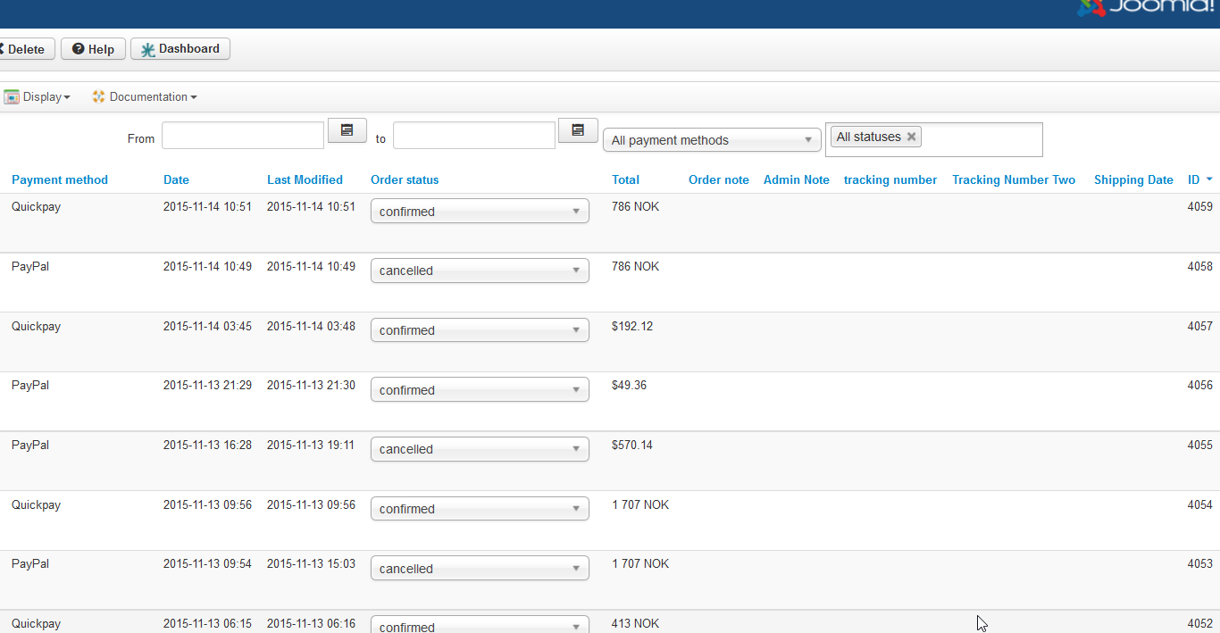This screenshot has width=1220, height=633.
Task: Sort by Date column
Action: [x=176, y=179]
